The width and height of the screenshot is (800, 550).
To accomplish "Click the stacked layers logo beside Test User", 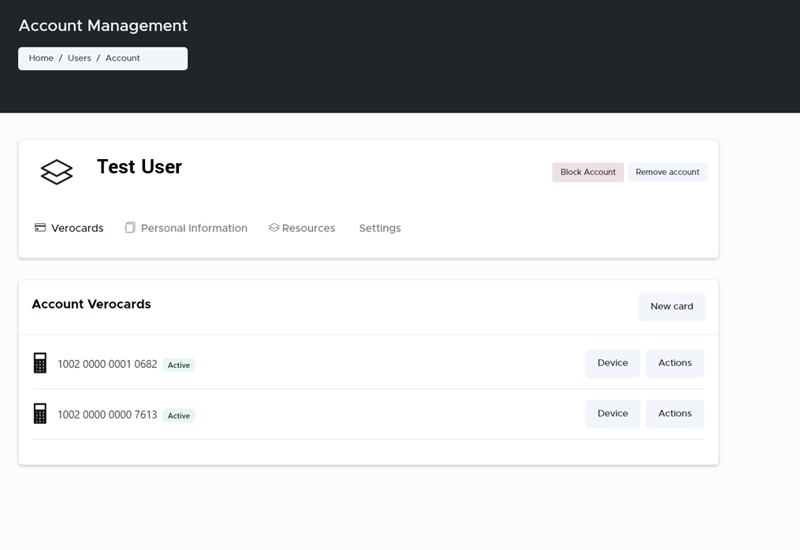I will click(57, 172).
